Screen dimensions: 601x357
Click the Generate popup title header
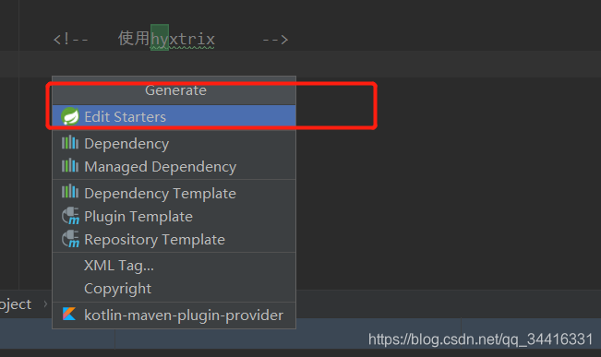click(175, 90)
